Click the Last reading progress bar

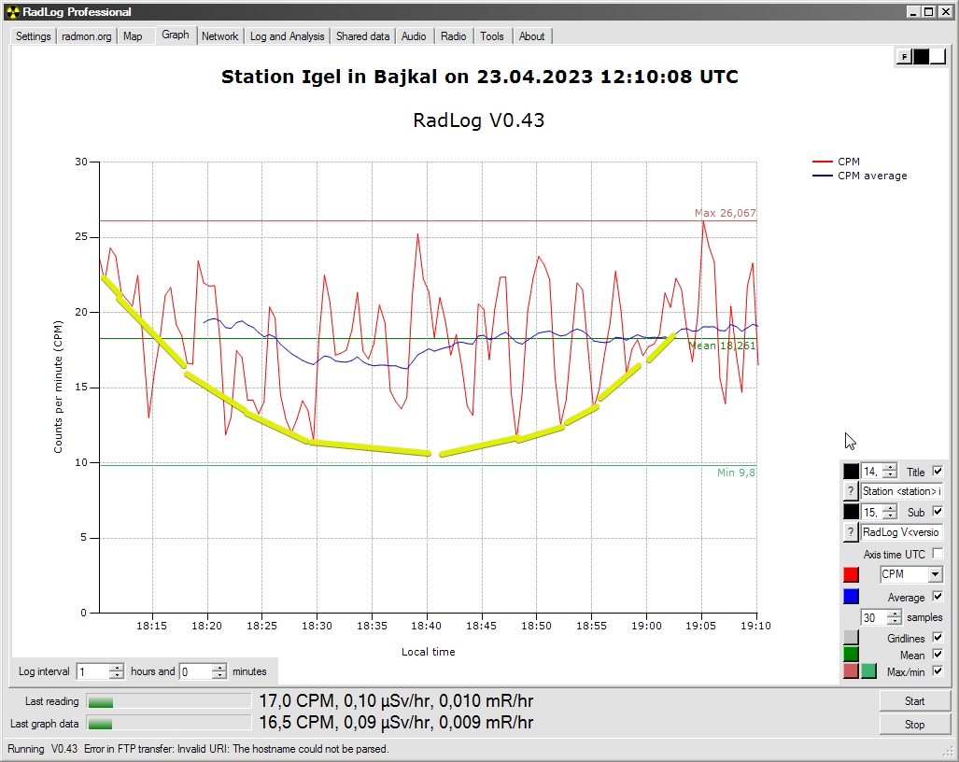click(x=169, y=701)
